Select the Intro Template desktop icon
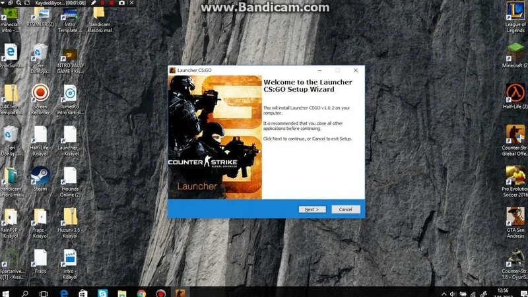Screen dimensions: 528x297 70,21
